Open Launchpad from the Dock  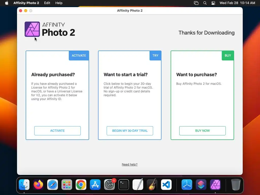point(67,185)
